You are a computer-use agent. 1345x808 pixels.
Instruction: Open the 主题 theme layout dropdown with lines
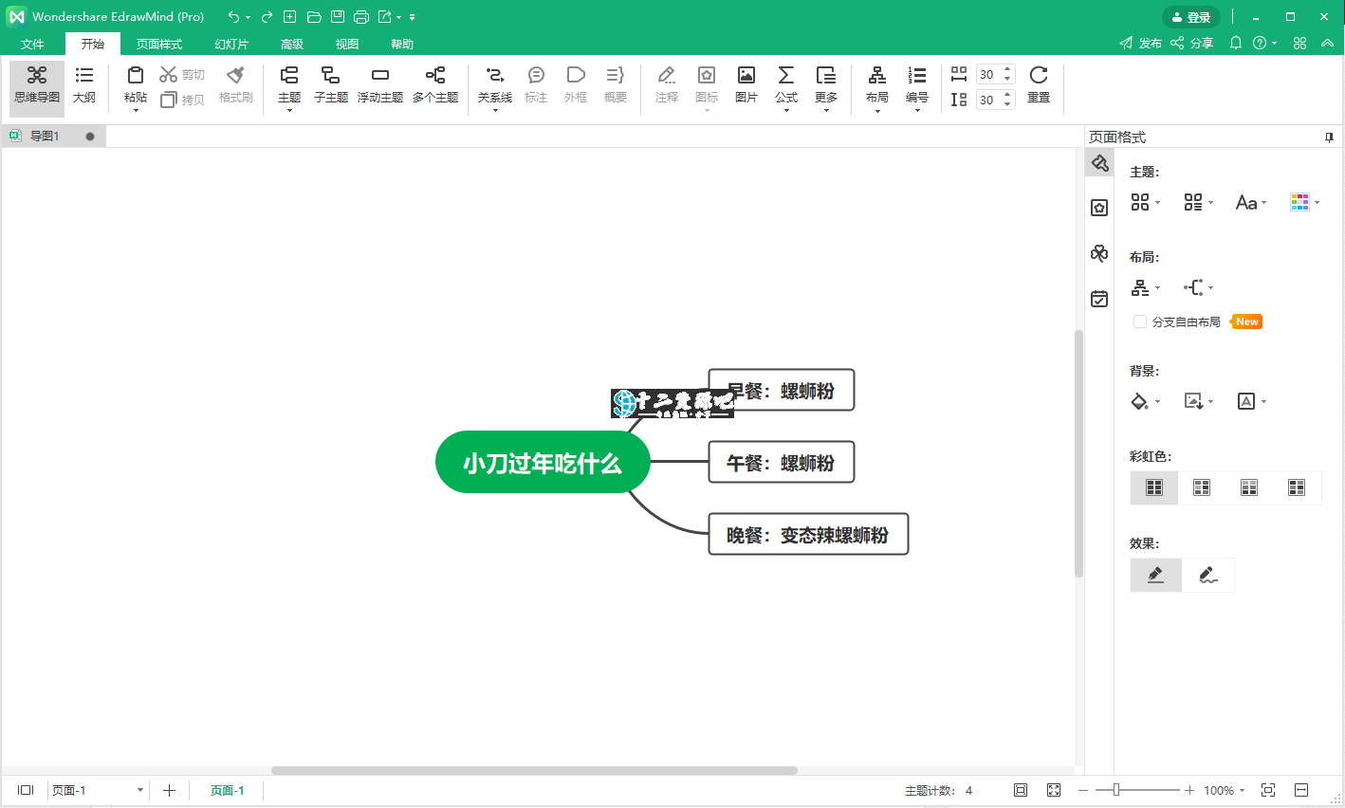(1198, 202)
